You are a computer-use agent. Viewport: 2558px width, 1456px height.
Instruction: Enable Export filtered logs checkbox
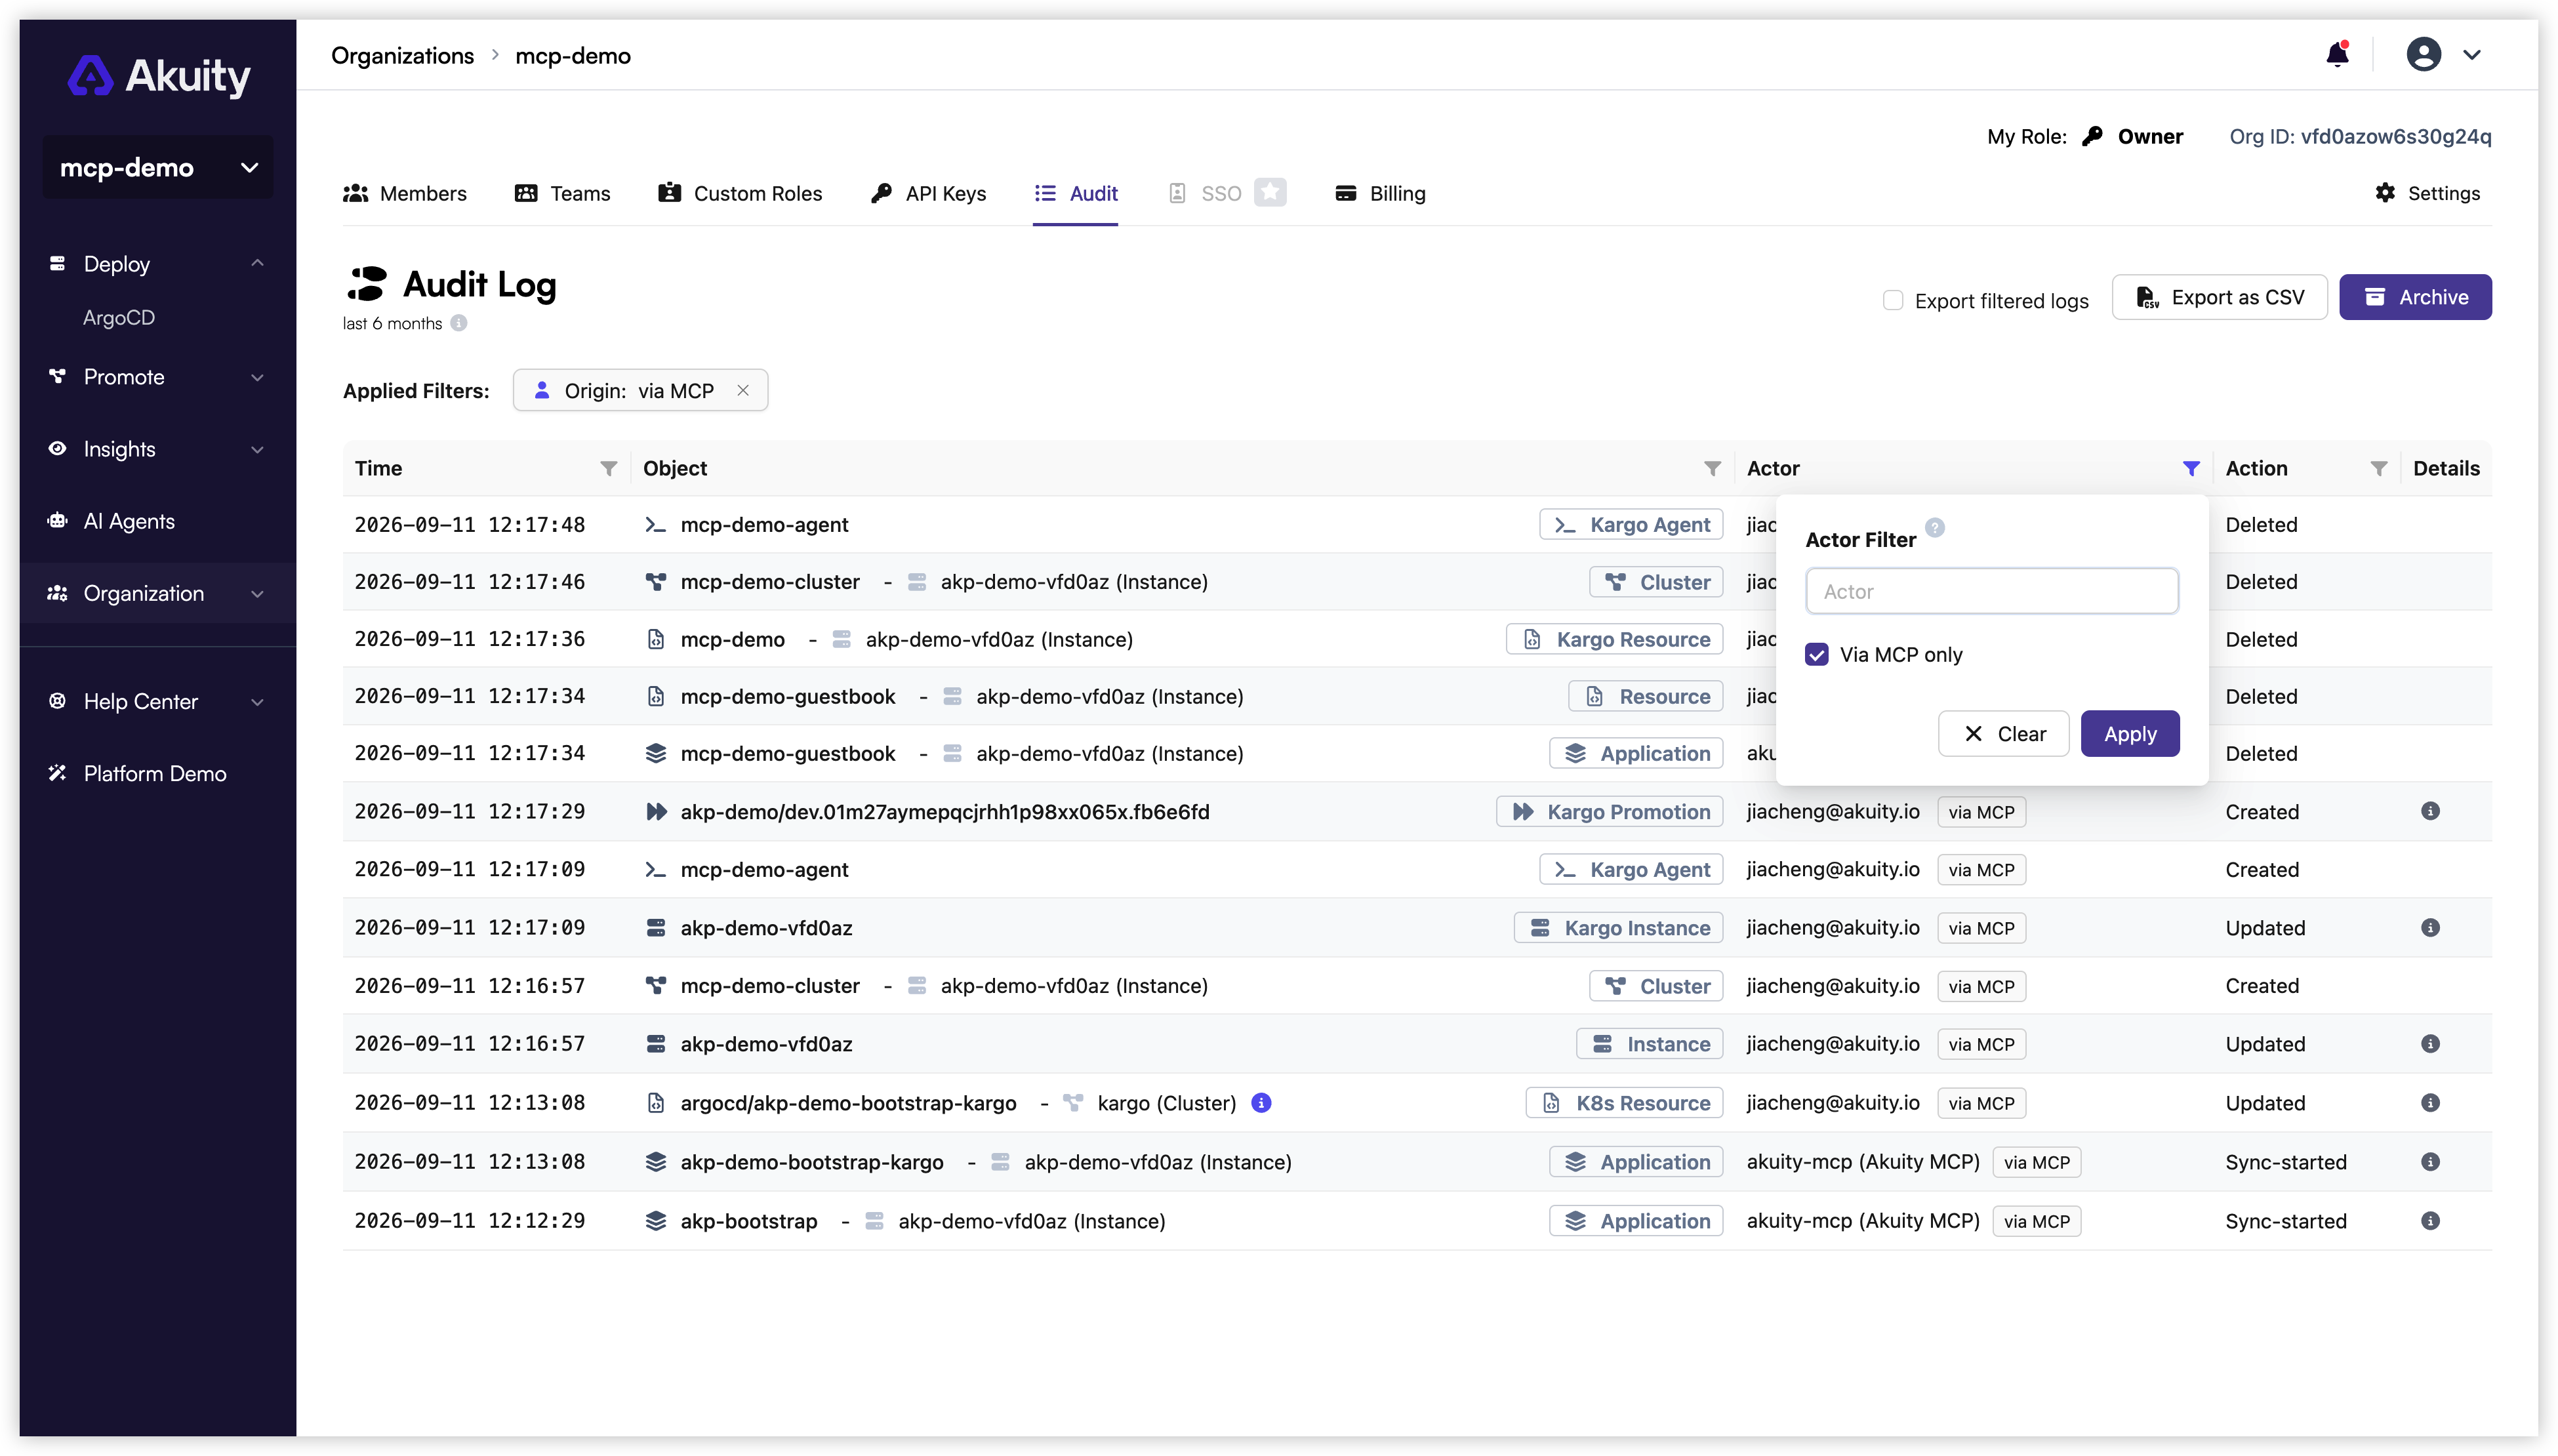(1892, 300)
